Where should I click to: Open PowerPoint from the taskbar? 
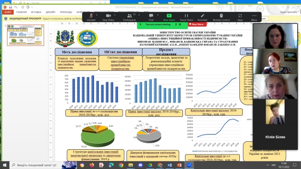point(179,165)
